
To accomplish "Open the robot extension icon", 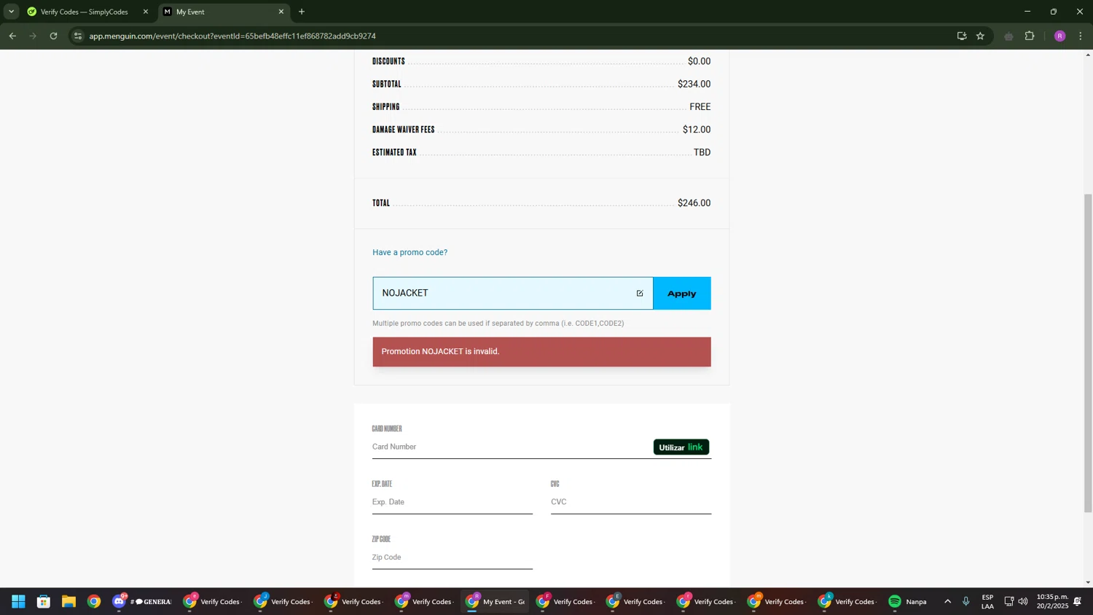I will coord(1008,36).
